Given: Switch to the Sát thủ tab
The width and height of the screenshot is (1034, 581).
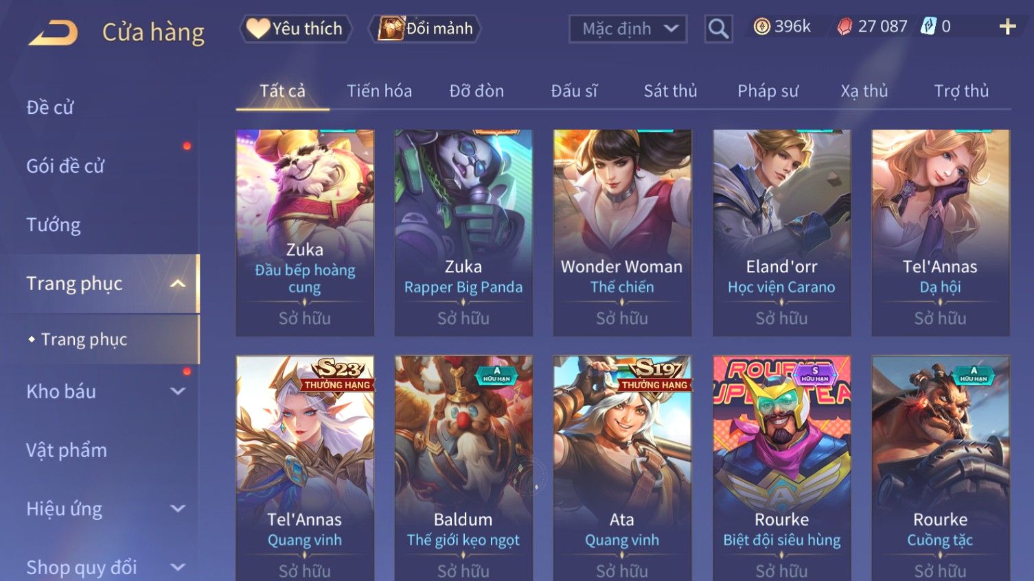Looking at the screenshot, I should tap(670, 91).
